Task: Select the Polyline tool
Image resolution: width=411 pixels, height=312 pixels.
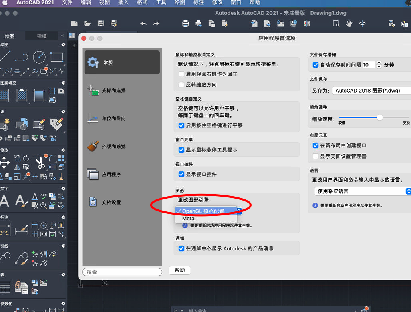Action: [22, 57]
